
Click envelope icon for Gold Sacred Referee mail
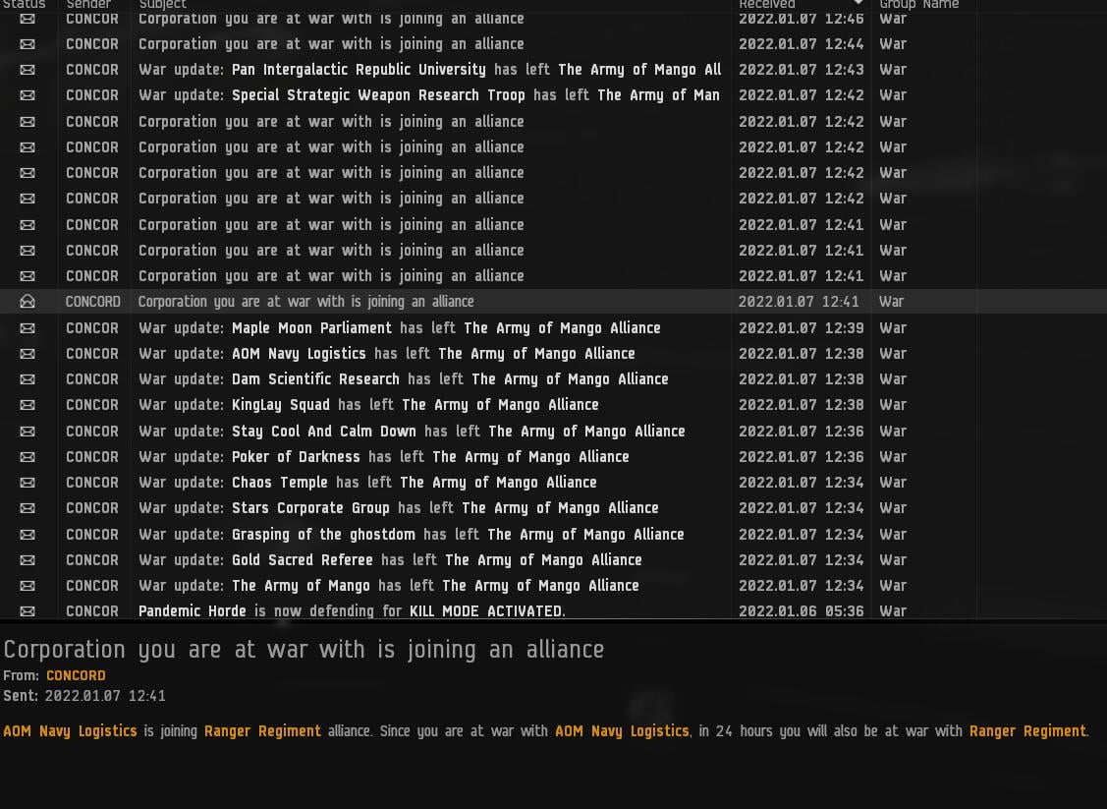(x=28, y=559)
